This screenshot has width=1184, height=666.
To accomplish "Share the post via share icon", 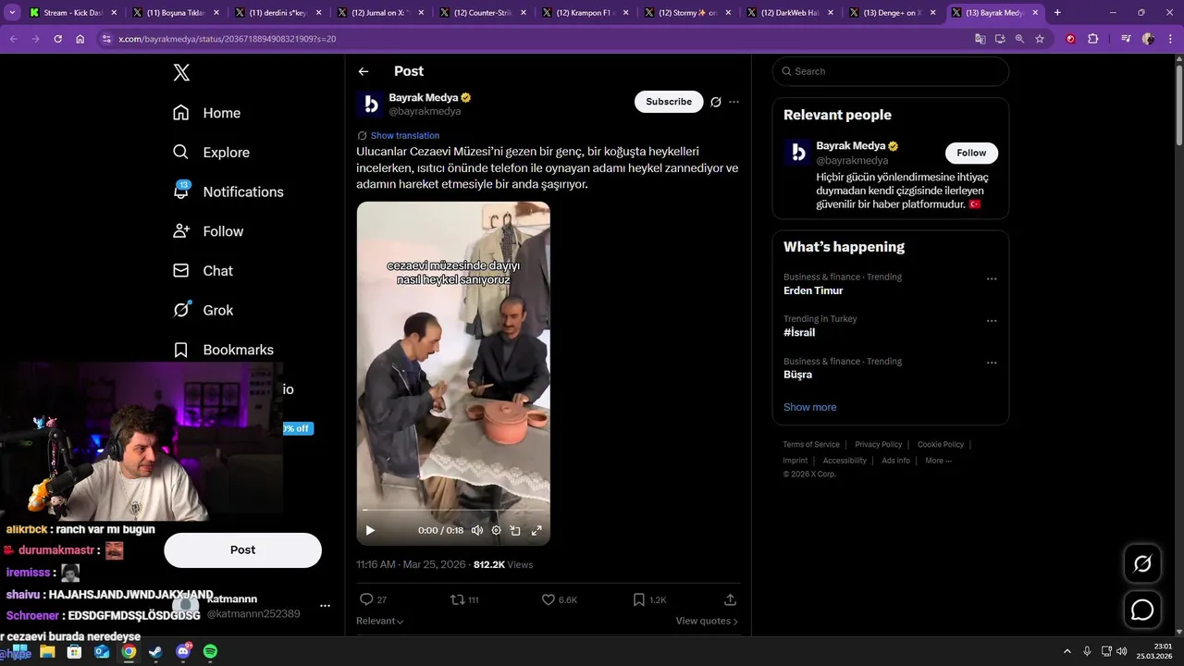I will pyautogui.click(x=730, y=599).
